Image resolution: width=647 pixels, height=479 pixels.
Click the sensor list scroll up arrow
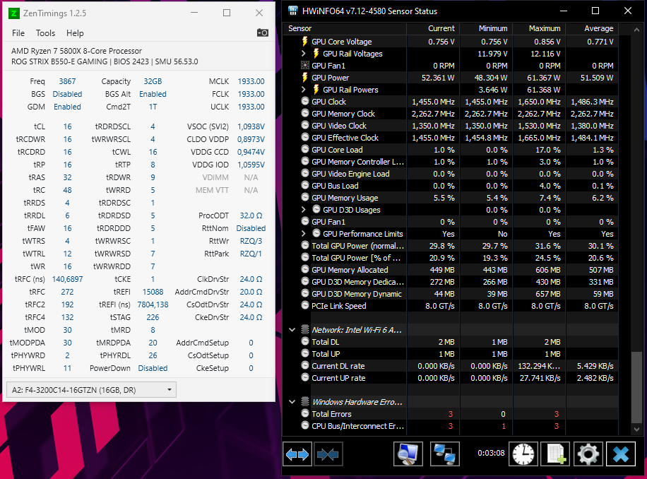click(636, 29)
